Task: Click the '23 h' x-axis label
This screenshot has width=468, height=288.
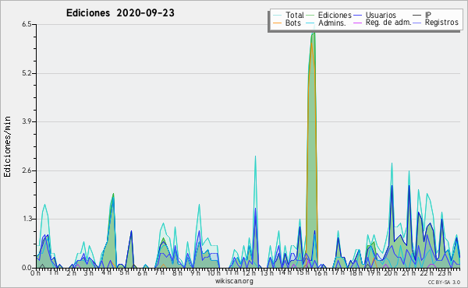Action: tap(445, 272)
